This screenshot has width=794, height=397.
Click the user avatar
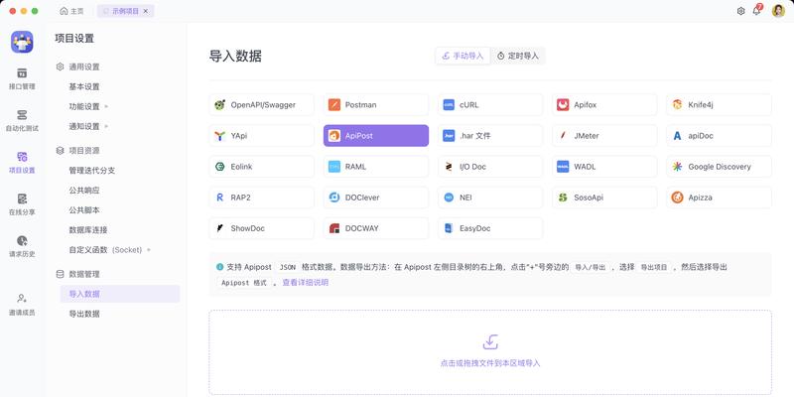click(x=778, y=11)
